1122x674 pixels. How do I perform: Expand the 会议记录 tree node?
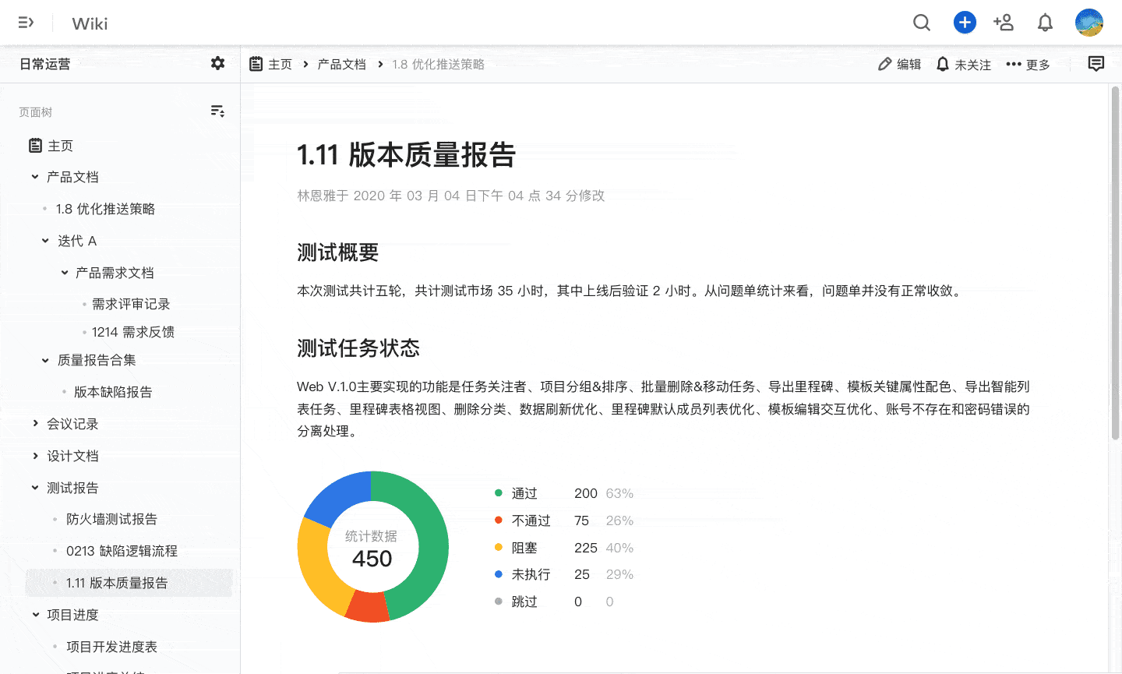click(35, 424)
